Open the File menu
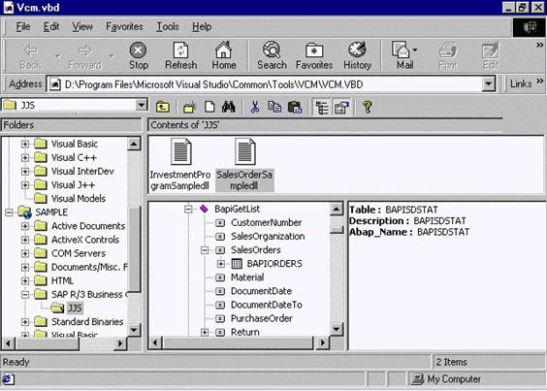This screenshot has width=547, height=391. click(23, 26)
